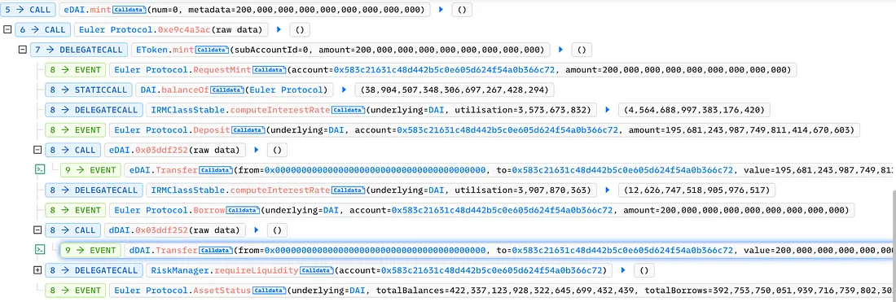Click the DAI underlying link in the Deposit event
The image size is (896, 302).
[335, 130]
